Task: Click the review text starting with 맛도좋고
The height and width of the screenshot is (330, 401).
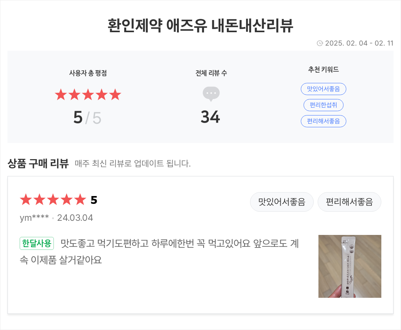Action: pyautogui.click(x=159, y=251)
